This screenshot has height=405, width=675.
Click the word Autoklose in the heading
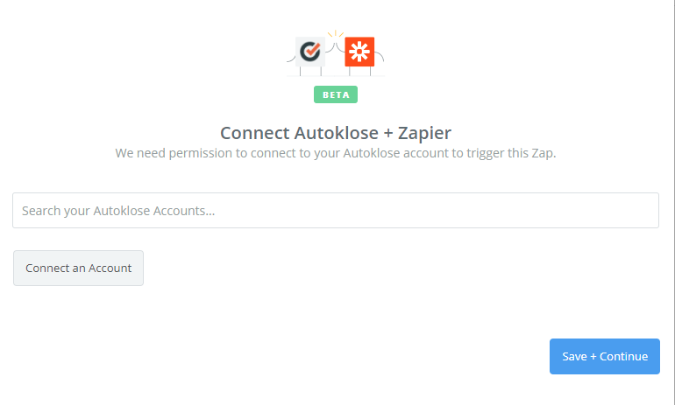pyautogui.click(x=337, y=133)
